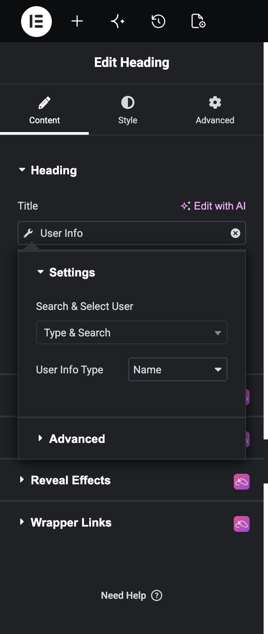Open the User Info Type Name dropdown
The image size is (268, 634).
click(x=177, y=370)
